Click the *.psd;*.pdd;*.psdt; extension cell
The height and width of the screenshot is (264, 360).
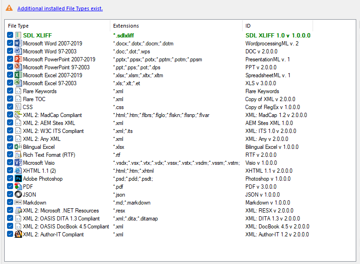[x=133, y=179]
